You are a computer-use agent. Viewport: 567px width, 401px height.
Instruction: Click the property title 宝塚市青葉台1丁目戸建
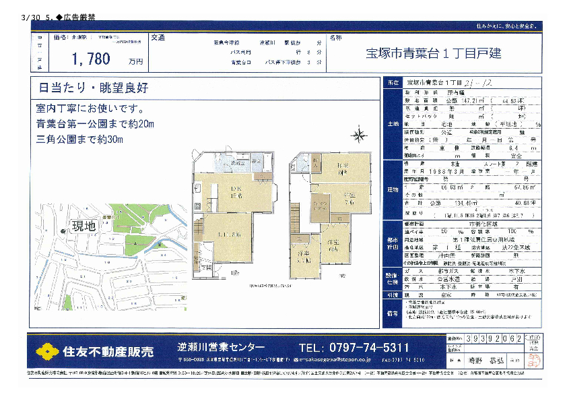434,53
